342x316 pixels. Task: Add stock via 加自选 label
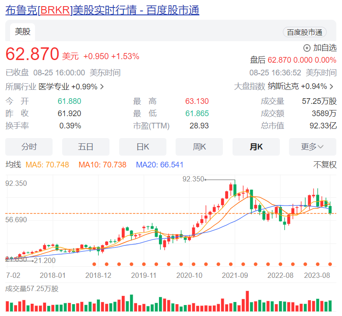tap(325, 48)
